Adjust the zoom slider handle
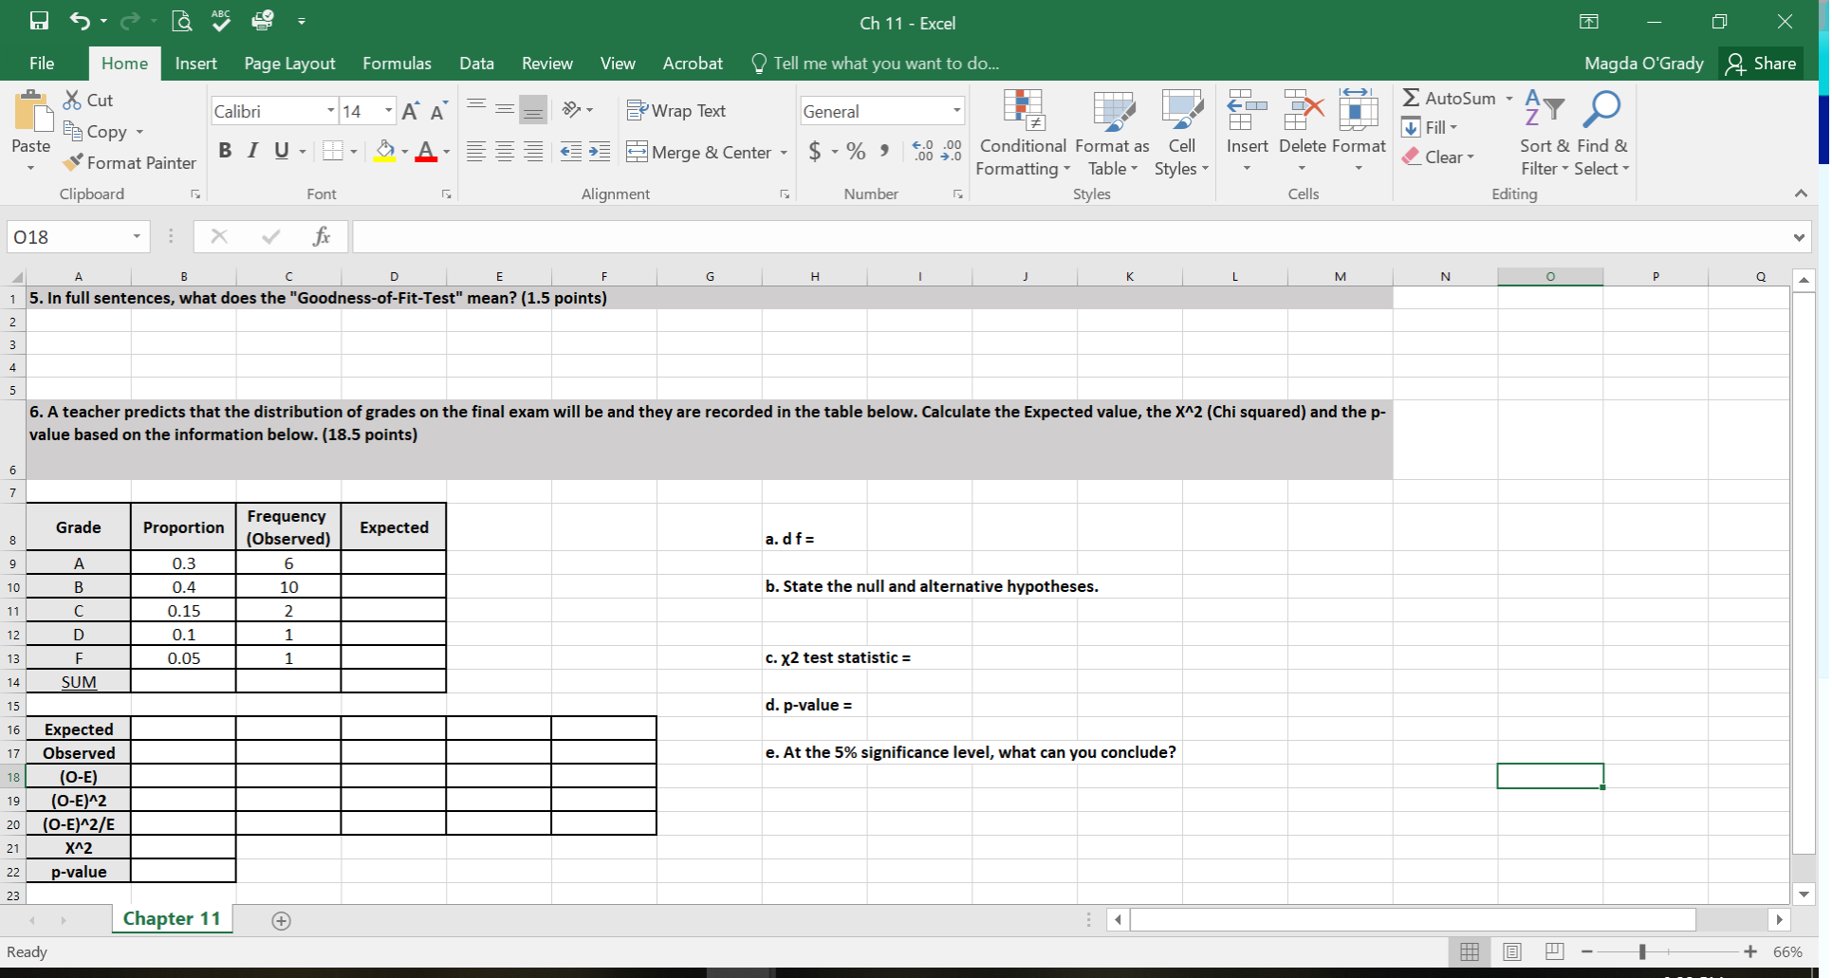This screenshot has height=978, width=1832. pos(1642,951)
